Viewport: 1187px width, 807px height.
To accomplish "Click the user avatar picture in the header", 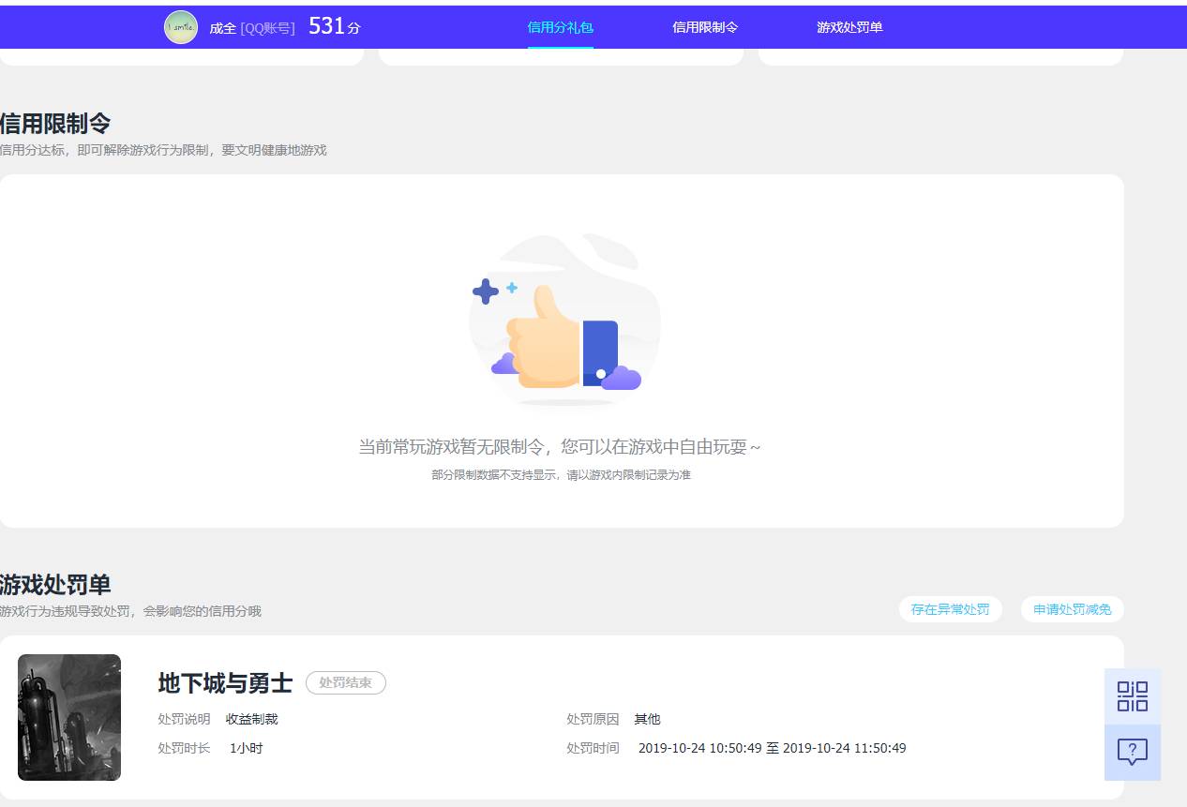I will 180,27.
